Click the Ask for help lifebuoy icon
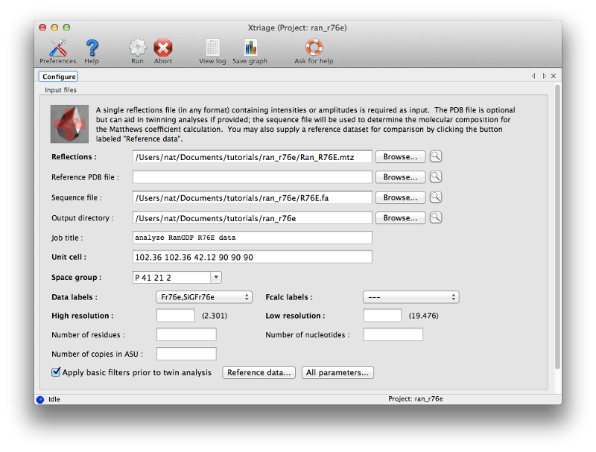The width and height of the screenshot is (596, 452). coord(314,48)
